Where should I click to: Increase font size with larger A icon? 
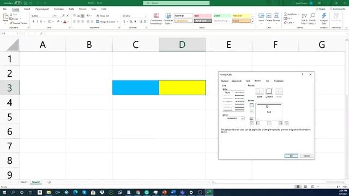point(63,16)
